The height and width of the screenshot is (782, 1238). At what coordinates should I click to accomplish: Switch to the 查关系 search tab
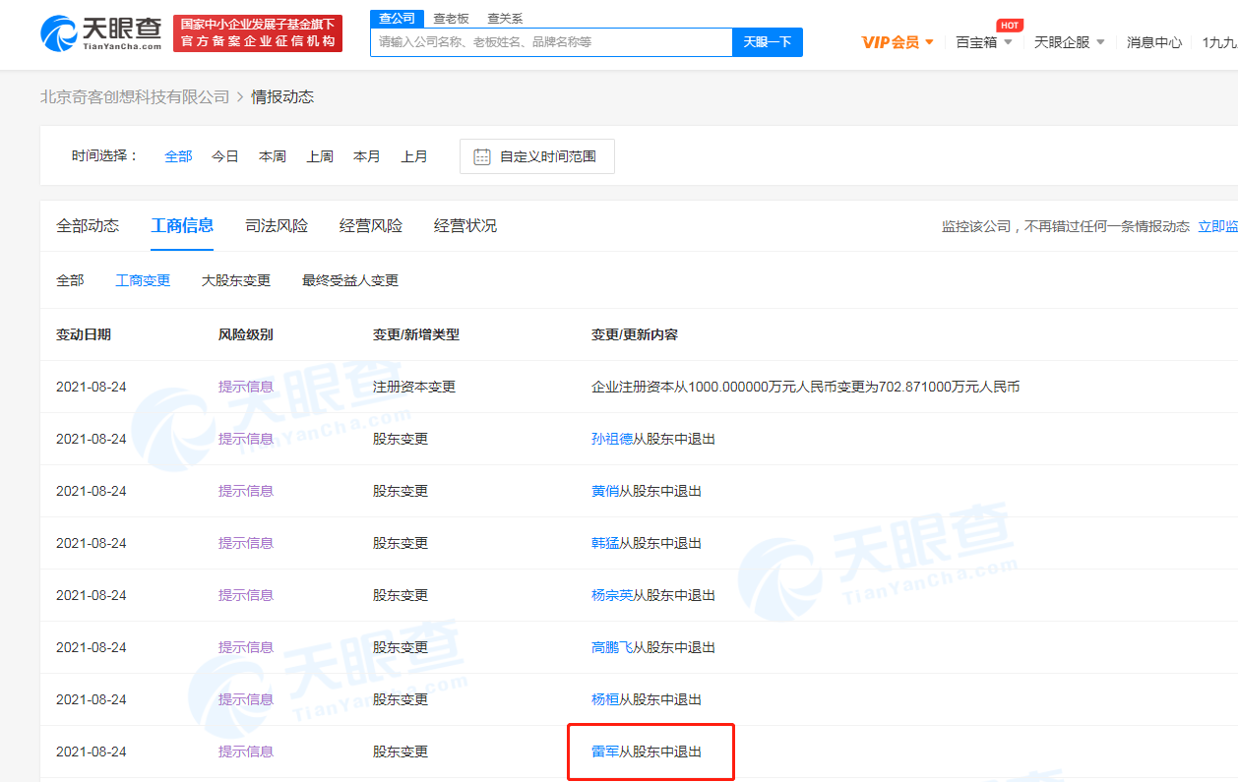(x=505, y=18)
